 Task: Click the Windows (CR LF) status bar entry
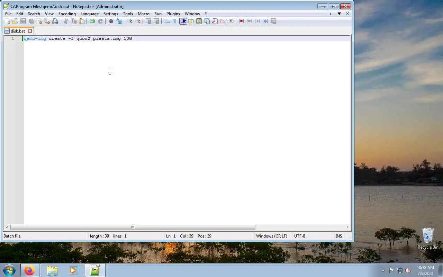click(x=272, y=236)
